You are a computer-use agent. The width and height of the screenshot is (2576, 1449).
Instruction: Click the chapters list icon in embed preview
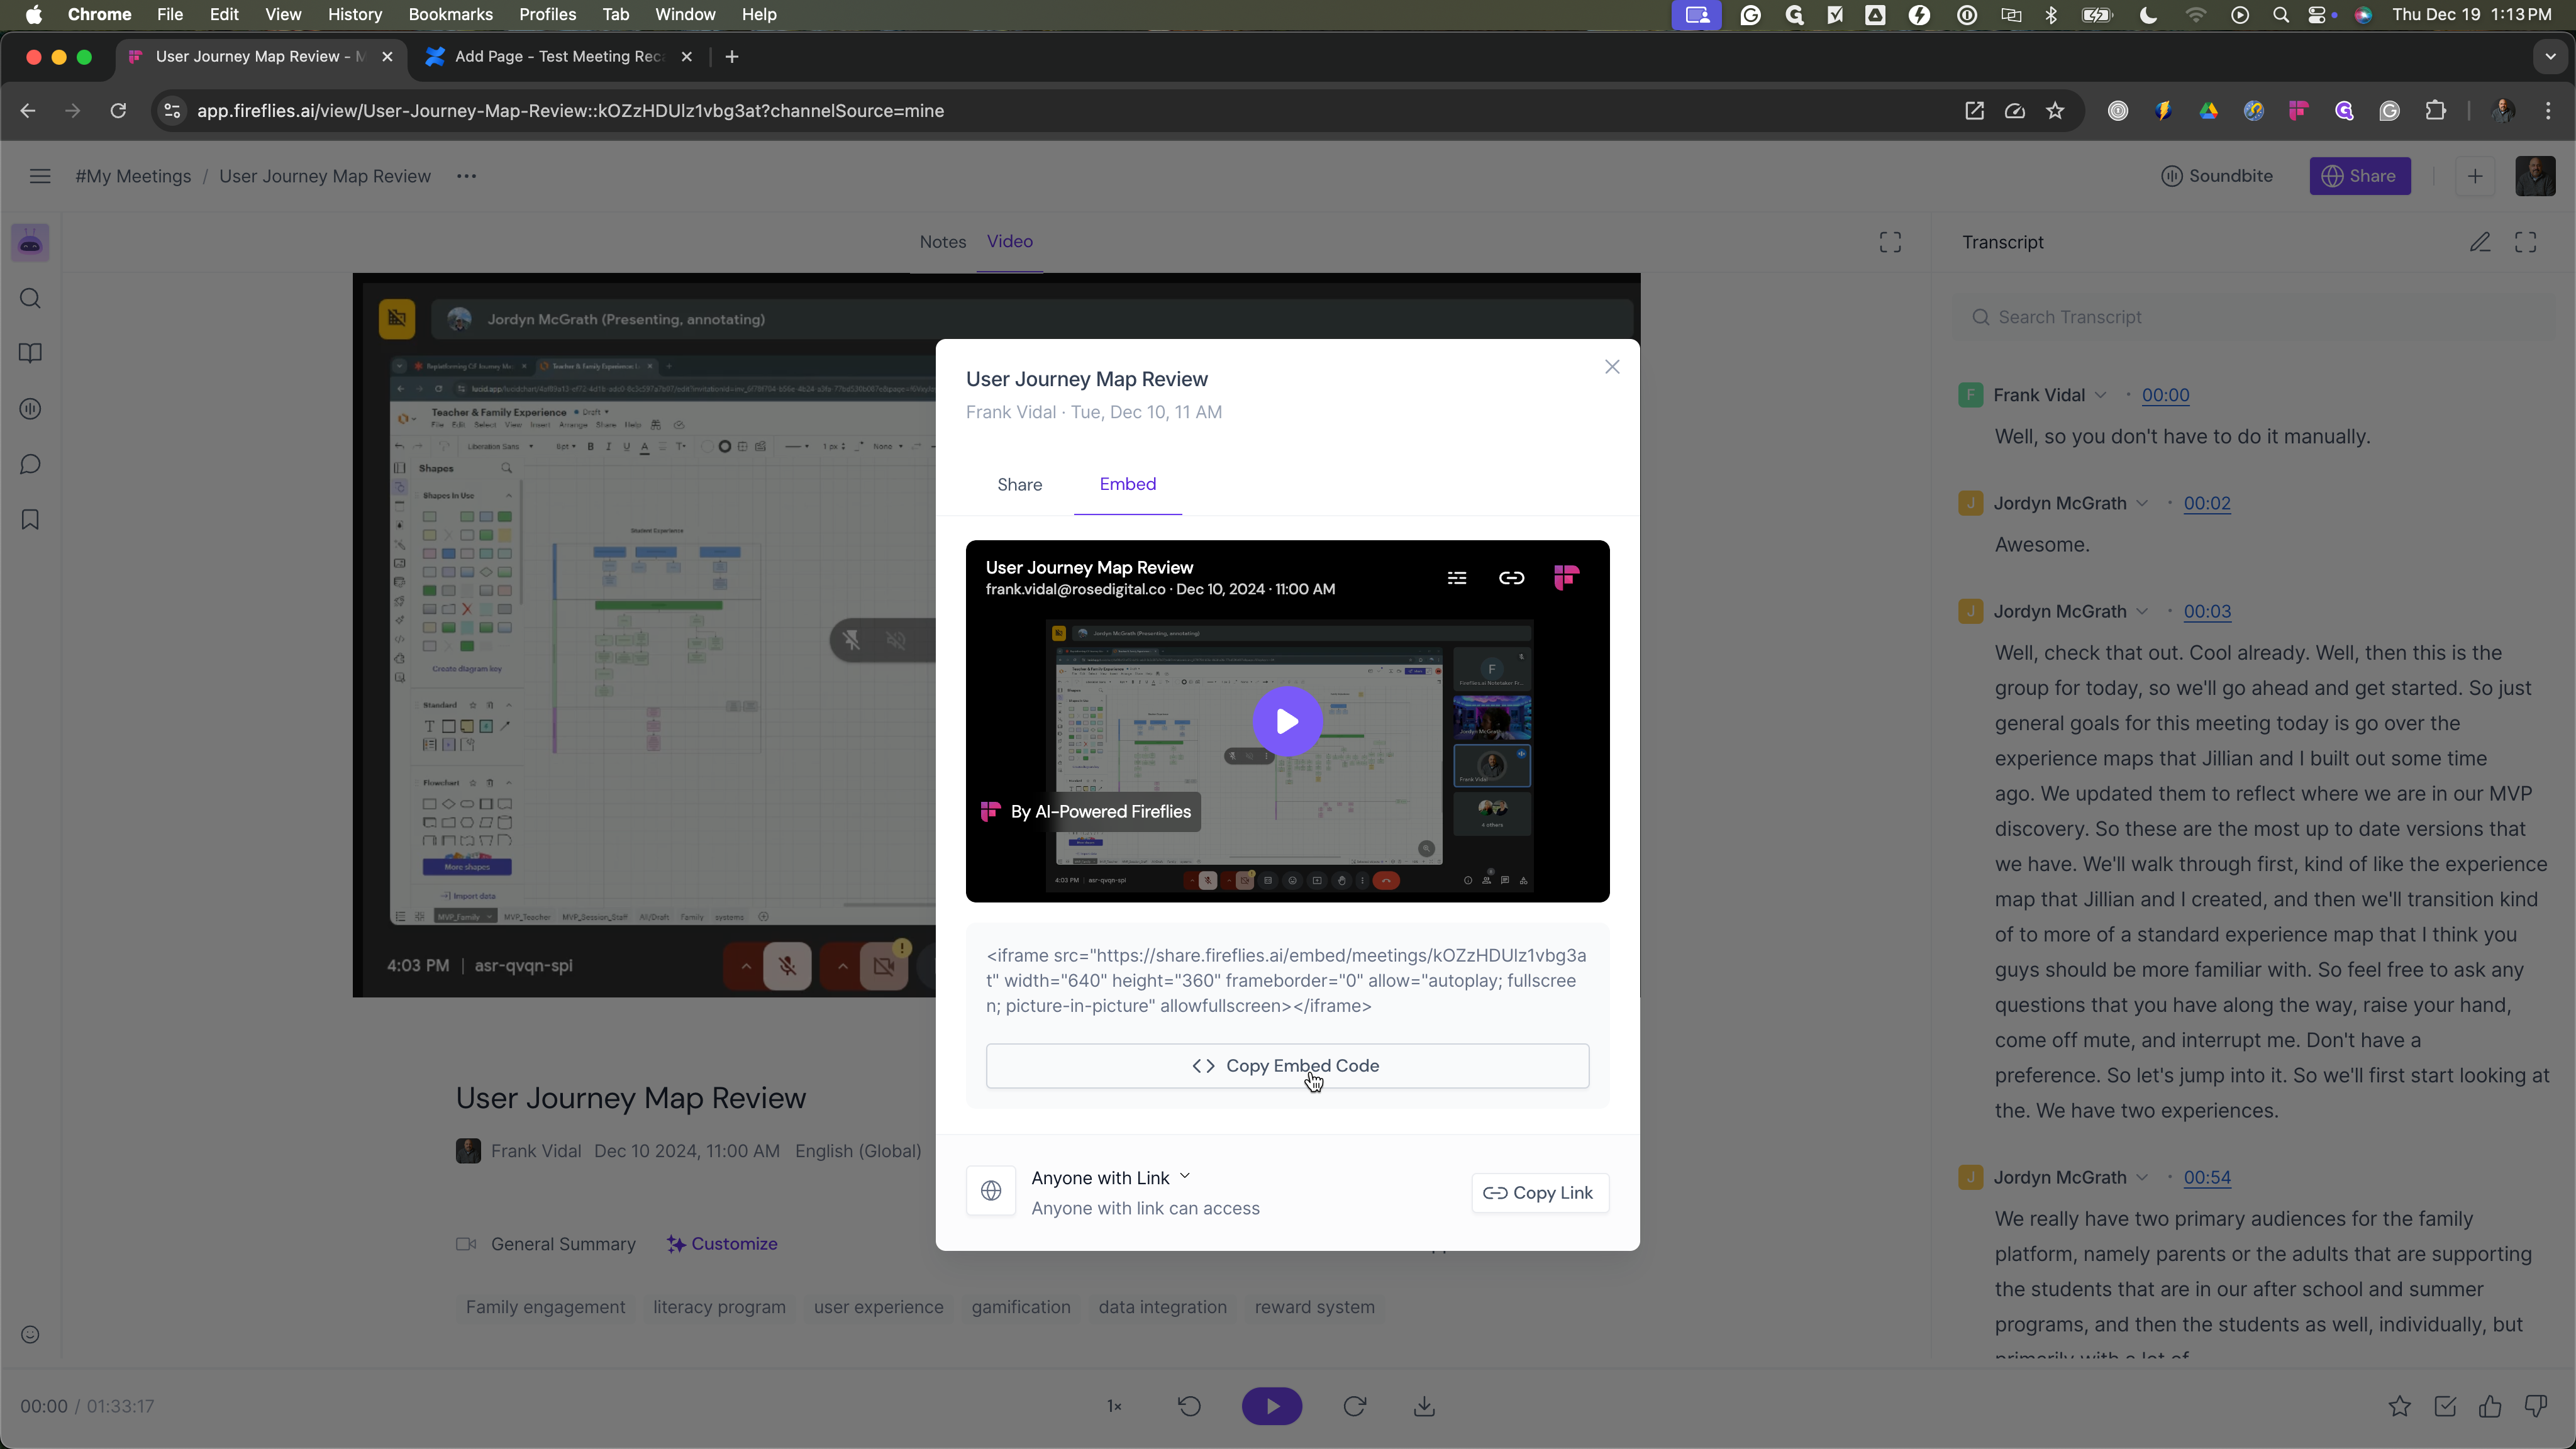pyautogui.click(x=1457, y=578)
